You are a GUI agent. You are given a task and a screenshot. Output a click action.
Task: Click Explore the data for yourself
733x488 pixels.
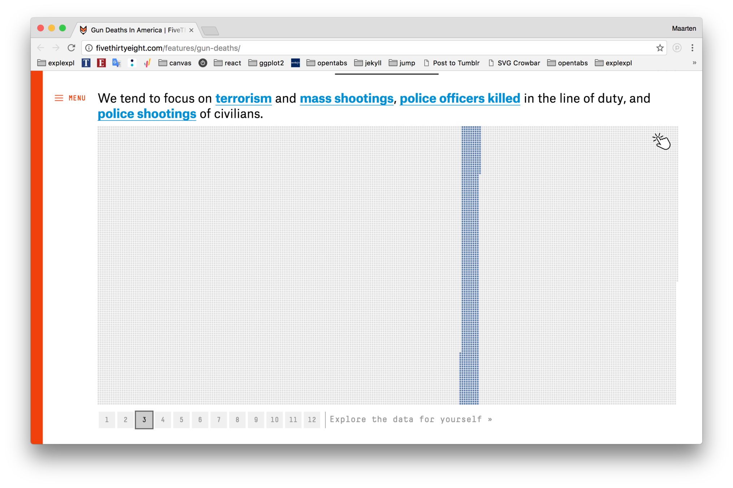(x=411, y=419)
